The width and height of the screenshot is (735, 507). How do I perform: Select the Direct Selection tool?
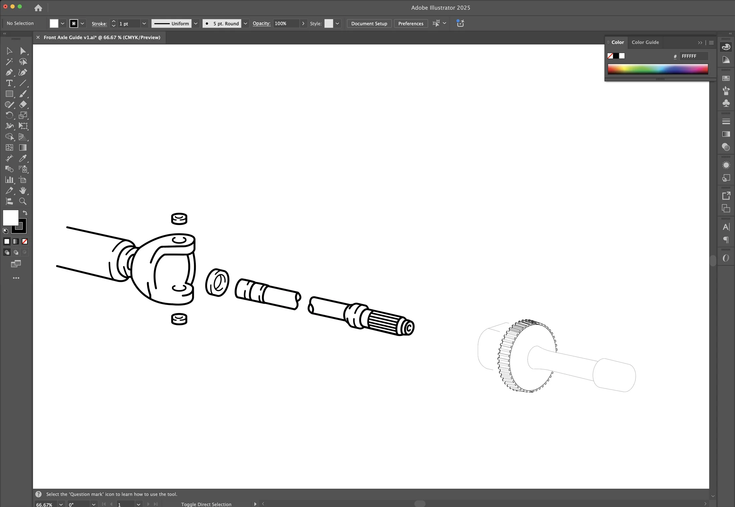23,51
